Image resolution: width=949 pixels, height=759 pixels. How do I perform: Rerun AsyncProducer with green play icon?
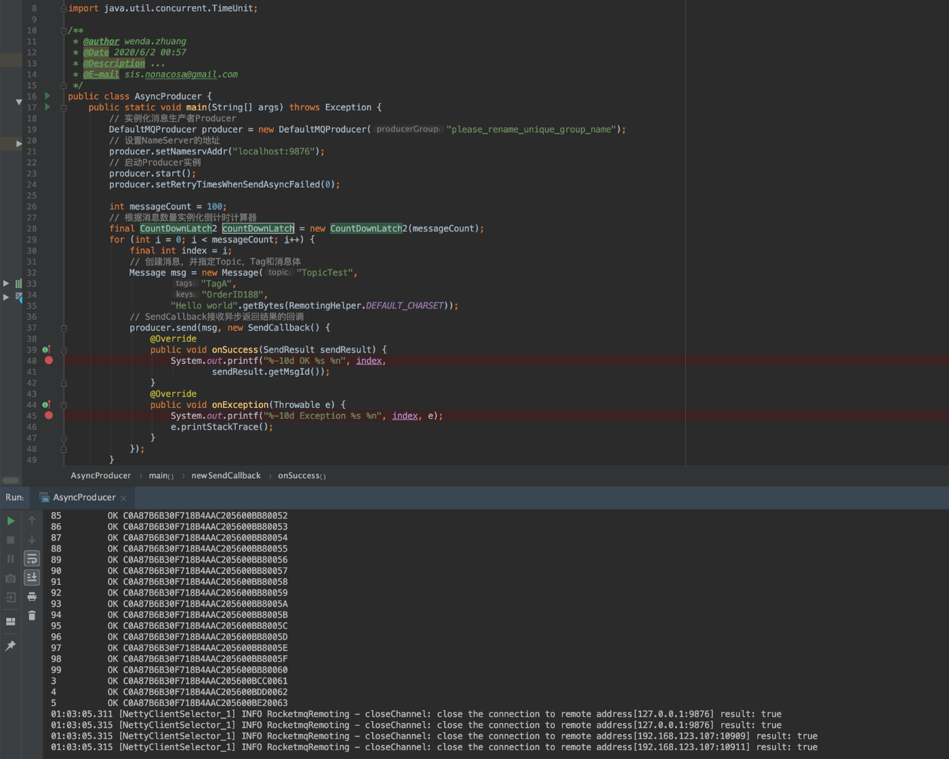click(x=11, y=521)
